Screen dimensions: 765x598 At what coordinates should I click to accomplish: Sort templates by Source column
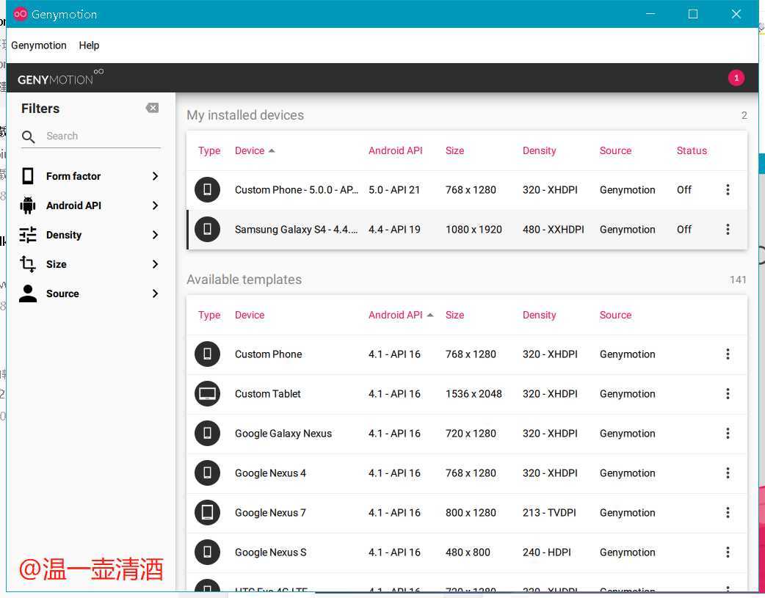(x=615, y=315)
